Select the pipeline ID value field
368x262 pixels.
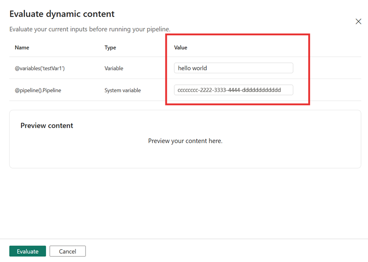(233, 90)
